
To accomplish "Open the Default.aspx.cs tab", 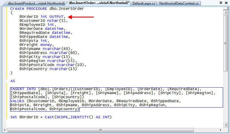I will tap(144, 3).
